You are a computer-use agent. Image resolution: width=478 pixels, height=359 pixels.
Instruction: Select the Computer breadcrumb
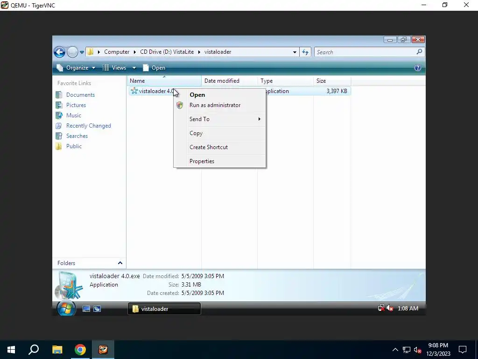click(116, 52)
